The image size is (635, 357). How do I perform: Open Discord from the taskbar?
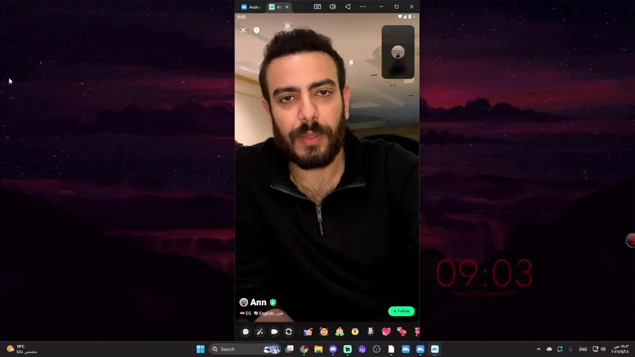pos(333,349)
